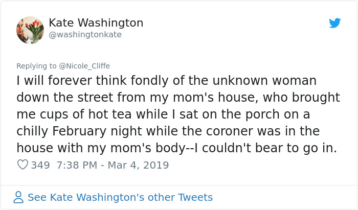Click the Twitter bird logo icon

[334, 23]
